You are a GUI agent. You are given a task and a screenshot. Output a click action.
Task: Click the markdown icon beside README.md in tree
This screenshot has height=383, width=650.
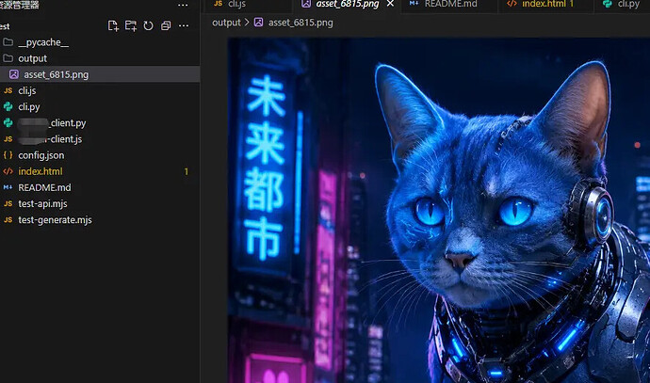8,187
